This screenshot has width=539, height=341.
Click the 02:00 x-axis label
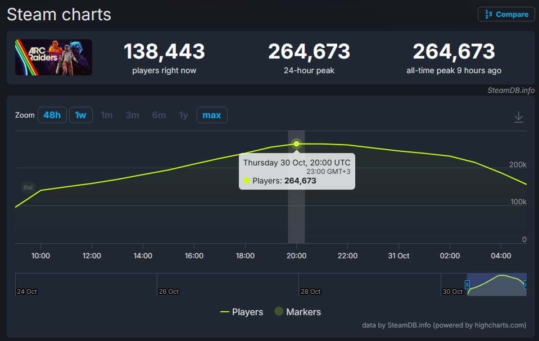pyautogui.click(x=450, y=255)
